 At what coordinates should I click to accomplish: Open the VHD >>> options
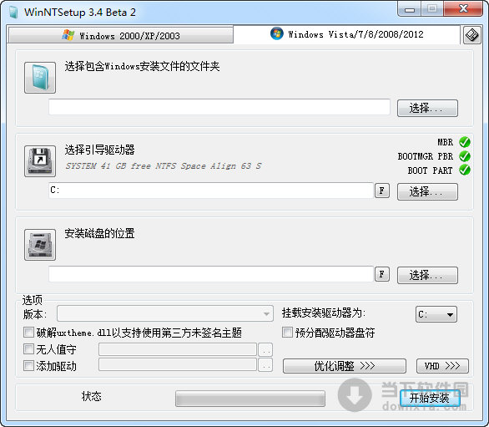tap(442, 366)
